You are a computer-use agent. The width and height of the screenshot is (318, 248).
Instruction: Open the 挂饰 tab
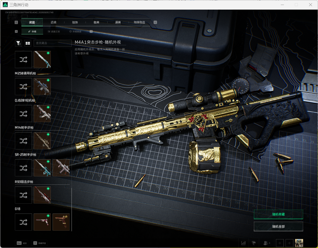tap(75, 22)
